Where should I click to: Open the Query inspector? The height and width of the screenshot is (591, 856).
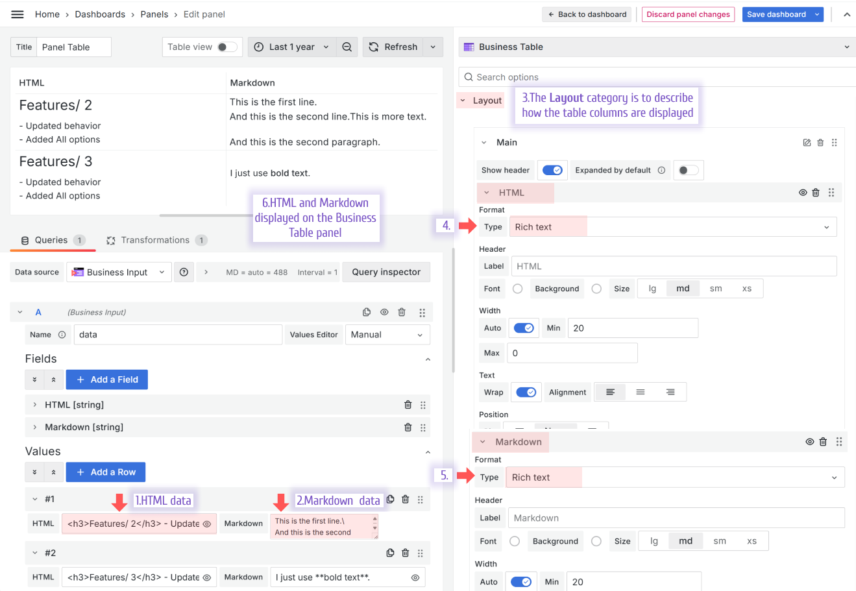tap(386, 272)
